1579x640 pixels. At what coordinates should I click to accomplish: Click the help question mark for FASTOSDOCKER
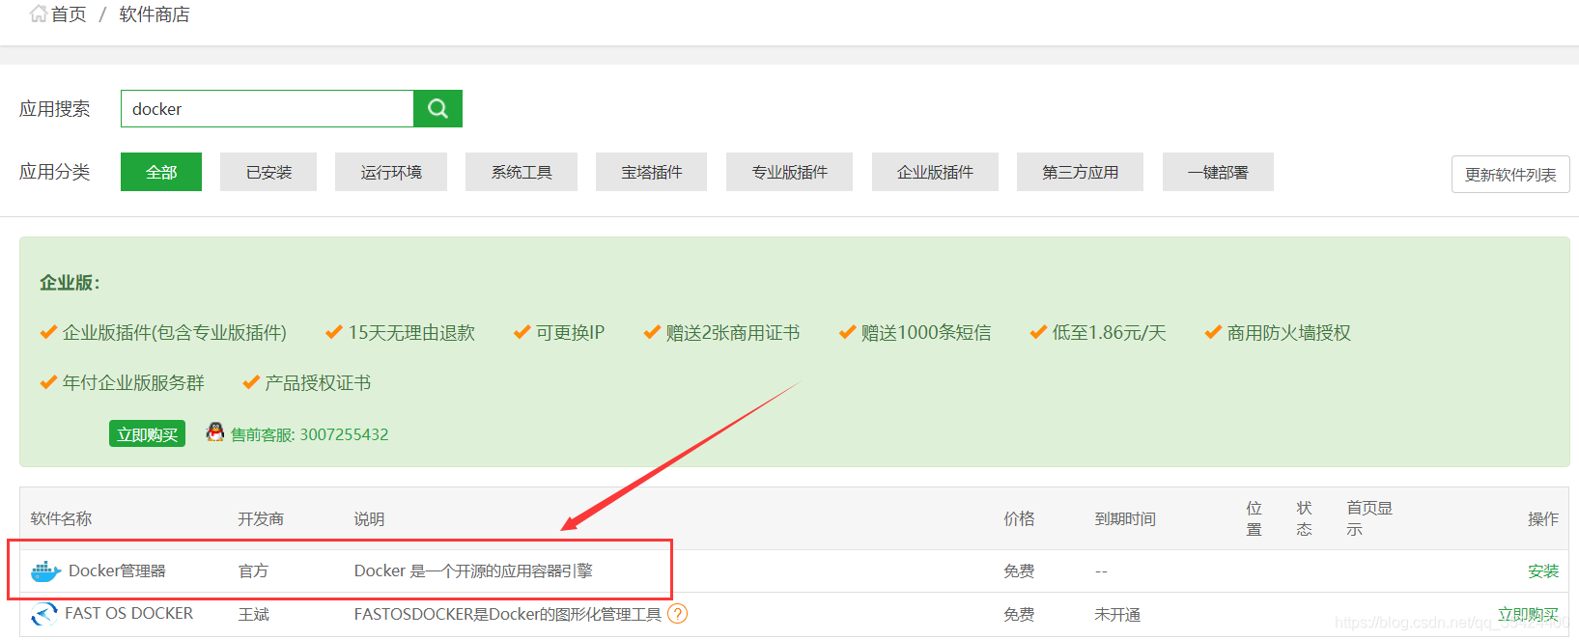point(678,614)
